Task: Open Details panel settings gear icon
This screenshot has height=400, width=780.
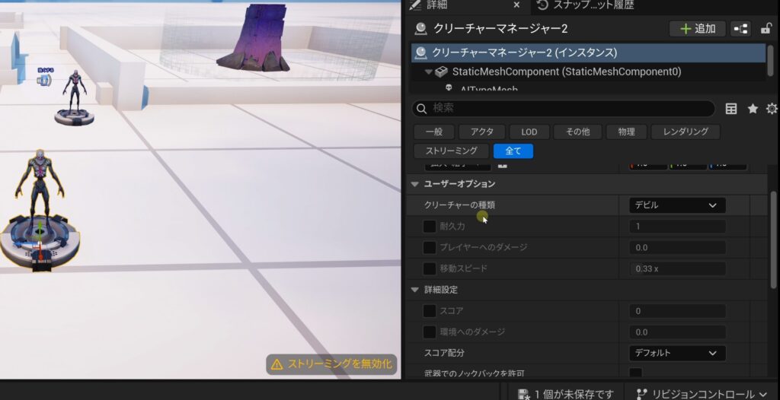Action: tap(772, 109)
